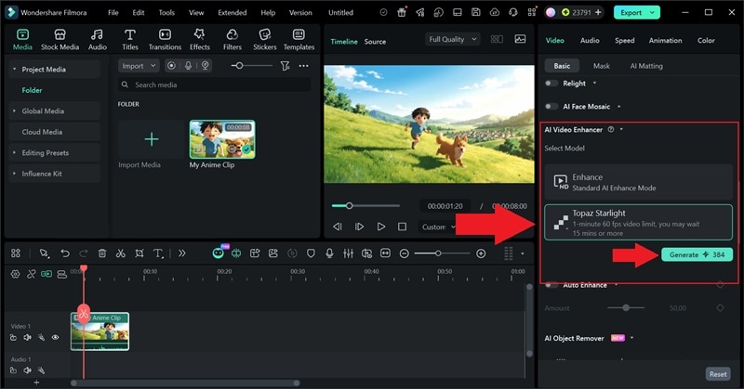Image resolution: width=744 pixels, height=389 pixels.
Task: Toggle the Relight switch
Action: [552, 83]
